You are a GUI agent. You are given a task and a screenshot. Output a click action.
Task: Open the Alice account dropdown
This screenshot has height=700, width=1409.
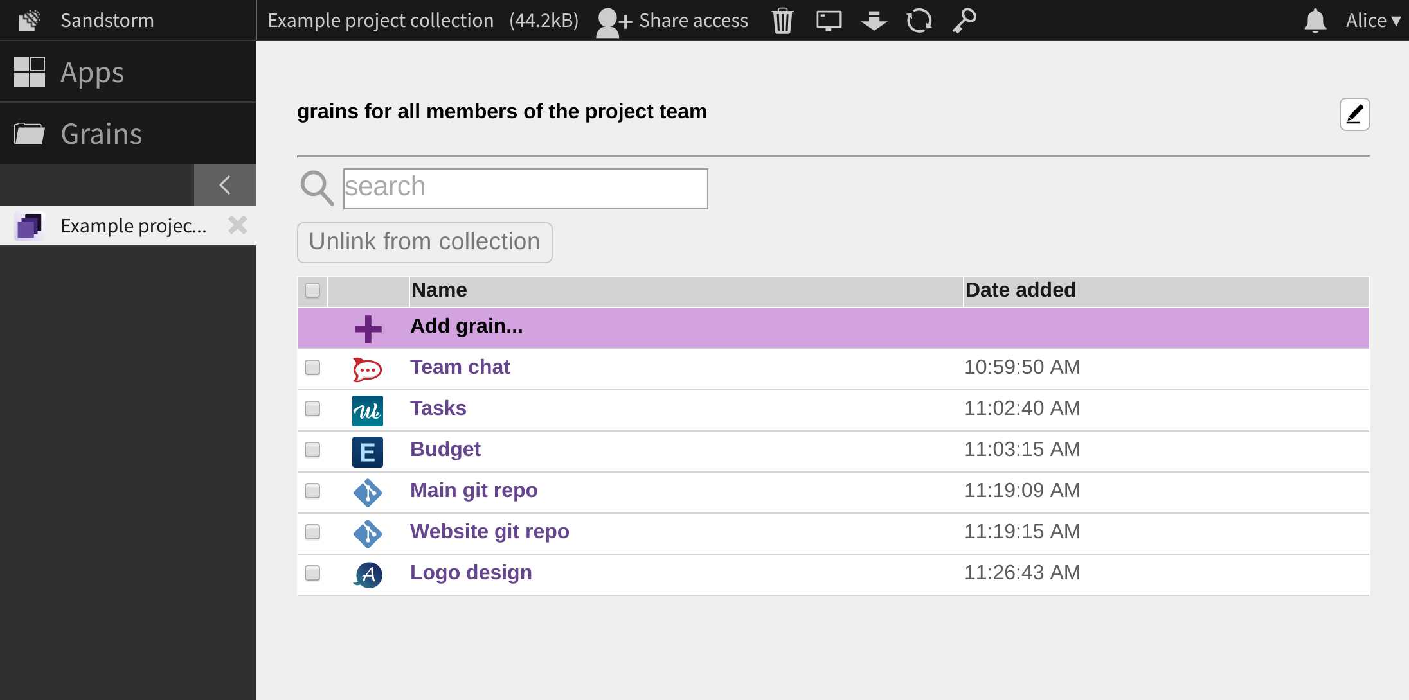[x=1372, y=20]
